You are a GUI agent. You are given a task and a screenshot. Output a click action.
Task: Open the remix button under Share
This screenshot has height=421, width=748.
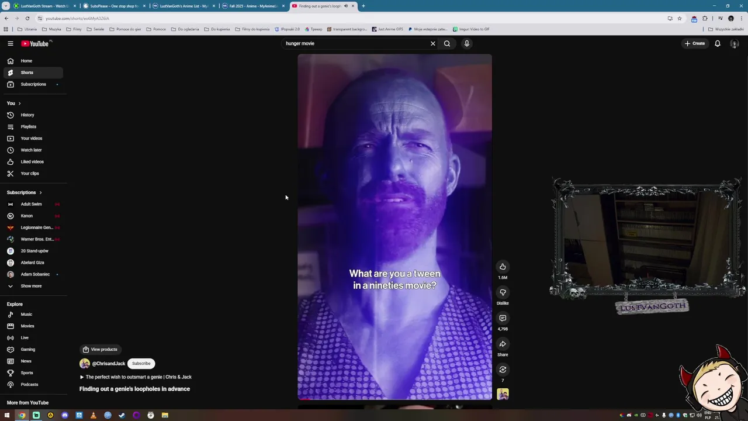tap(503, 370)
